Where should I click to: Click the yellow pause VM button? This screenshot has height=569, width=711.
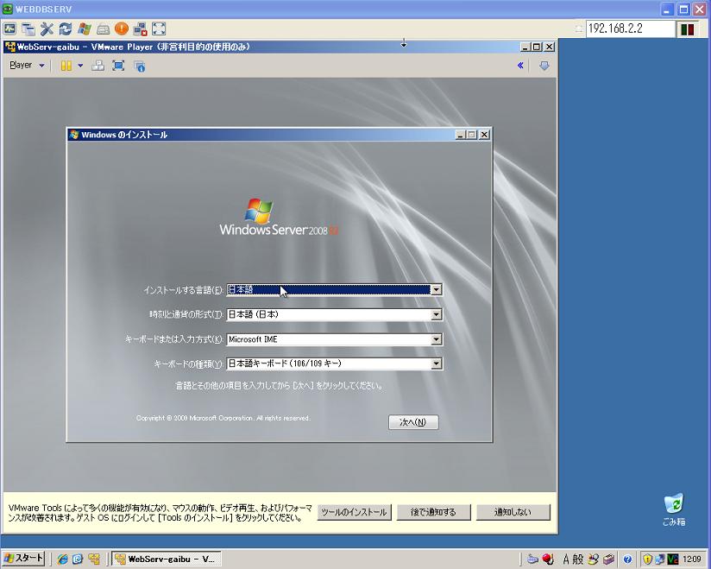click(x=66, y=66)
